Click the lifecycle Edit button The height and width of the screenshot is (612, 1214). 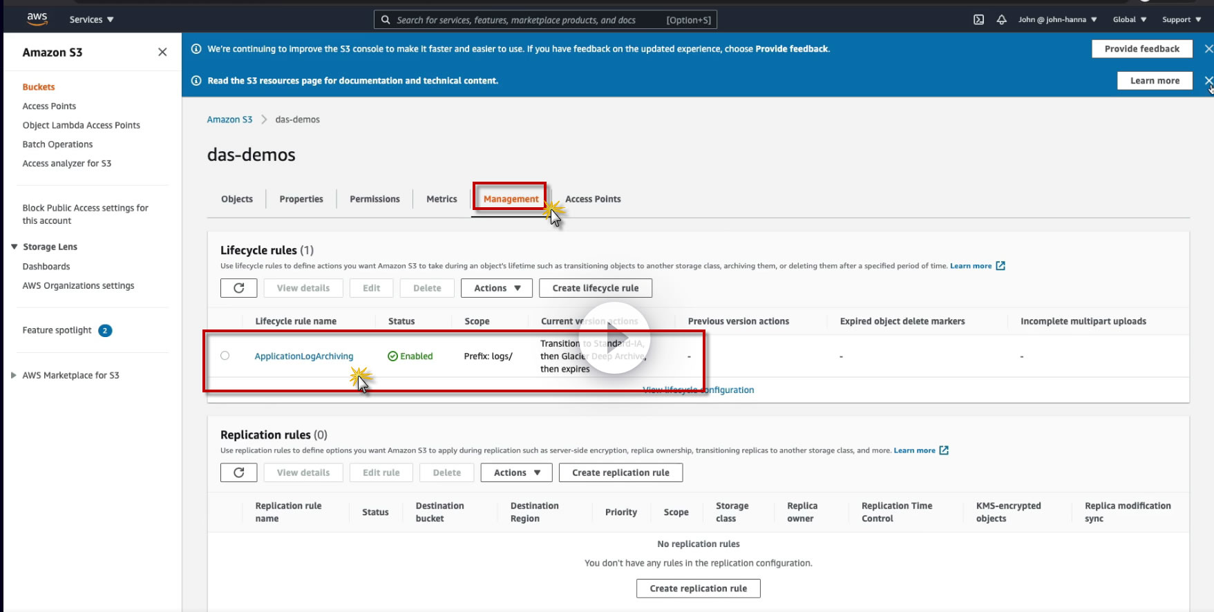pyautogui.click(x=372, y=288)
